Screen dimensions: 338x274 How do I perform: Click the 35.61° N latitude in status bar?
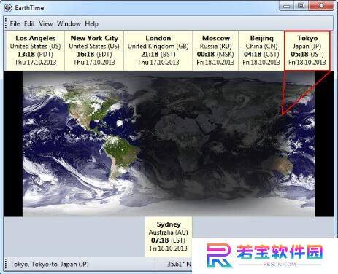pos(180,264)
